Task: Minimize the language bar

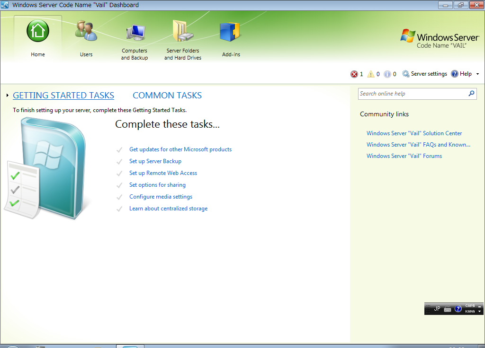Action: click(x=479, y=306)
